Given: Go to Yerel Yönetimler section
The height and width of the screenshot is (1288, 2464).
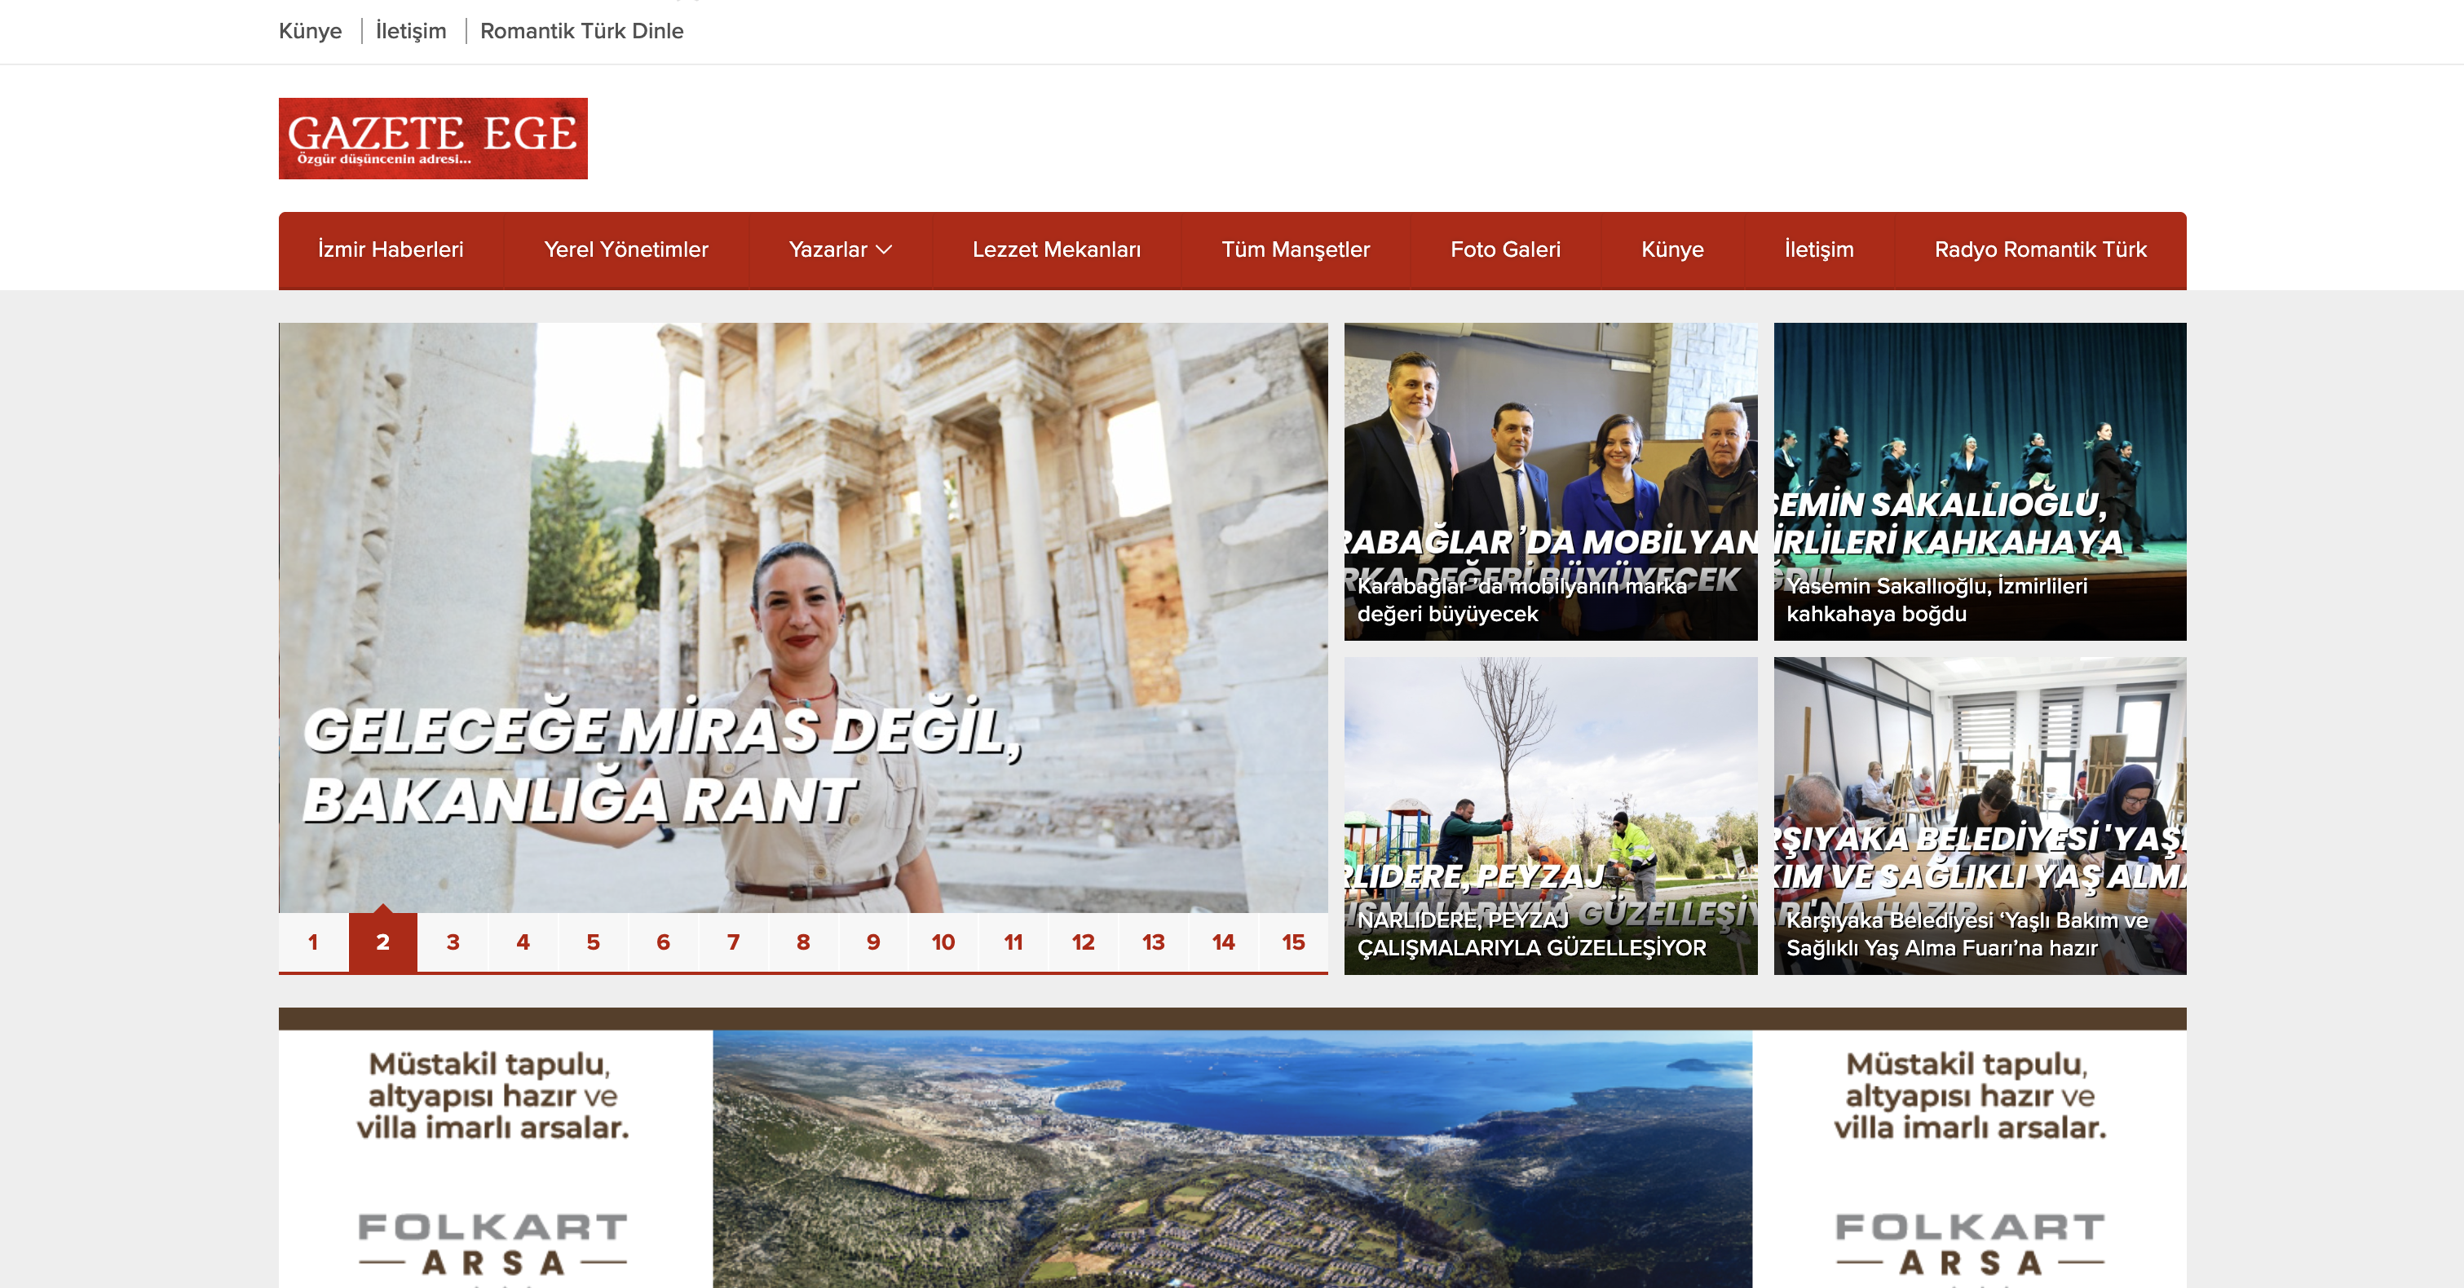Looking at the screenshot, I should pyautogui.click(x=625, y=249).
